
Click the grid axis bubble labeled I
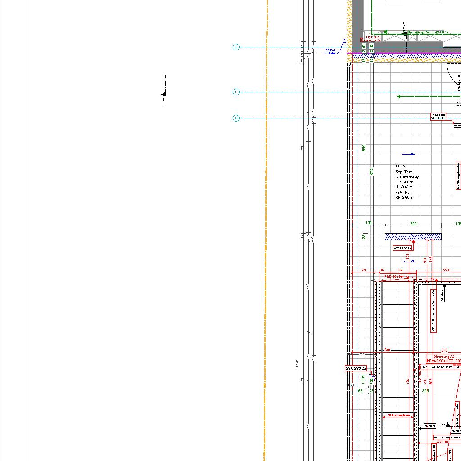(x=236, y=92)
